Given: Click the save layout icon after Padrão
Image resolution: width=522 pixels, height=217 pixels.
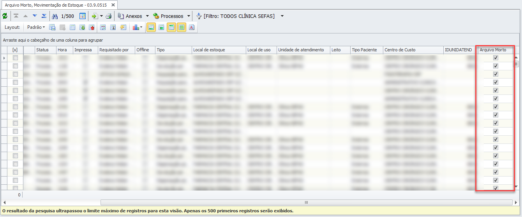Looking at the screenshot, I should (x=52, y=27).
